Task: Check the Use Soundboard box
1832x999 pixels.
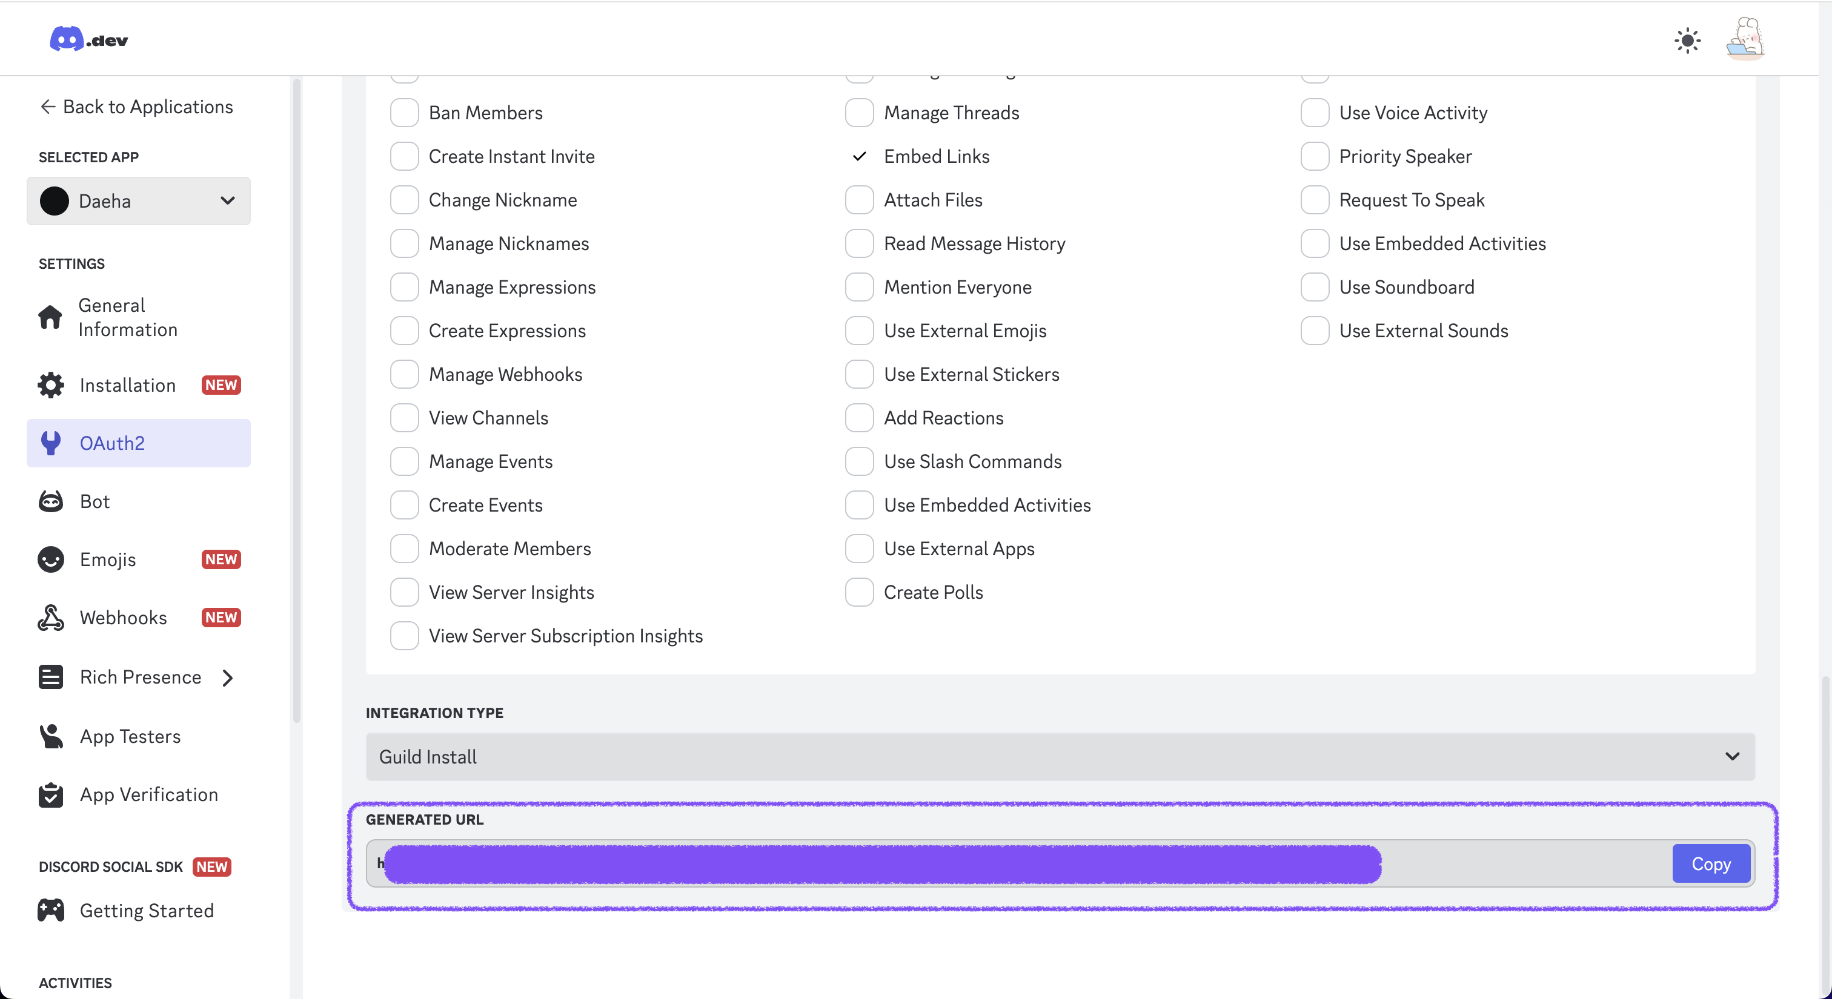Action: pos(1314,287)
